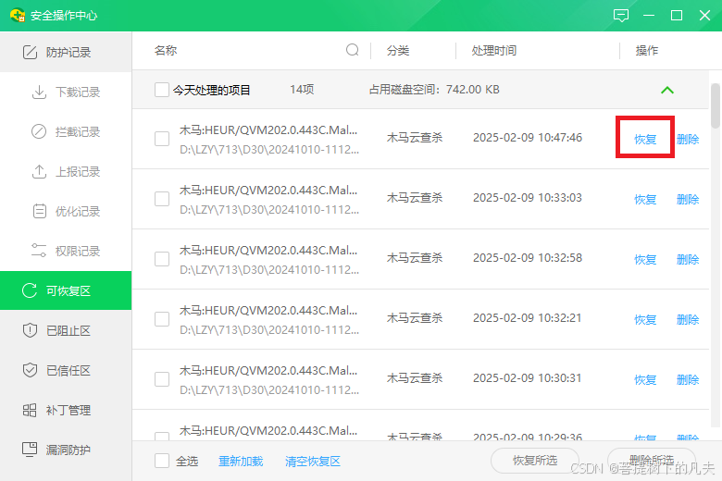Viewport: 722px width, 481px height.
Task: Click the 优化记录 clipboard icon
Action: click(x=40, y=211)
